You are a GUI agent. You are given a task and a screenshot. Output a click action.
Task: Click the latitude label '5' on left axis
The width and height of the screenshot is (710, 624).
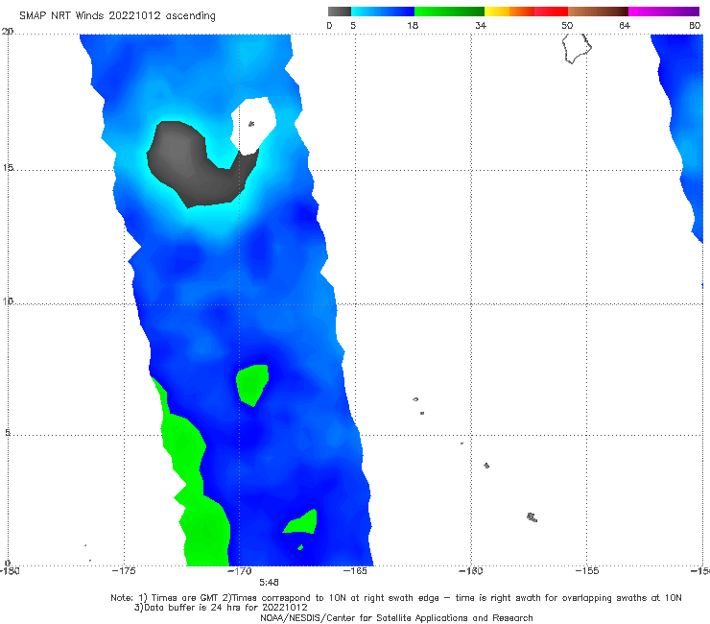click(x=8, y=432)
